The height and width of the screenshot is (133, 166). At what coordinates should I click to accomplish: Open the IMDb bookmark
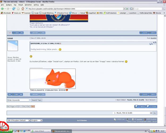click(101, 13)
